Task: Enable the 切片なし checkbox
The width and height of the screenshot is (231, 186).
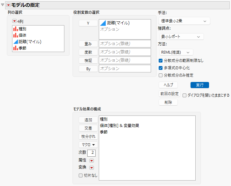Action: (x=80, y=175)
